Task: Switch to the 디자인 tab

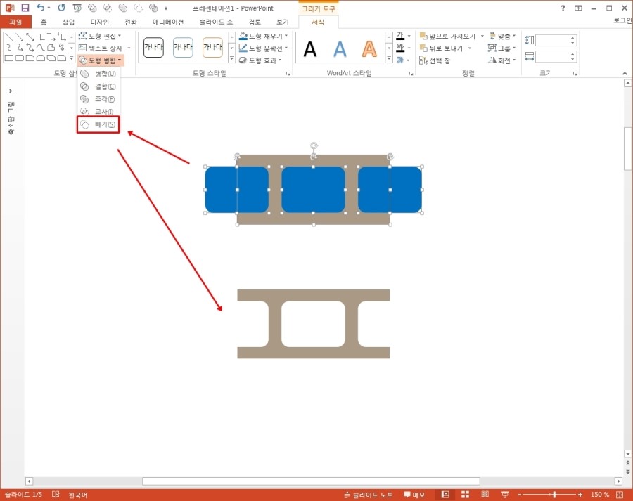Action: coord(99,22)
